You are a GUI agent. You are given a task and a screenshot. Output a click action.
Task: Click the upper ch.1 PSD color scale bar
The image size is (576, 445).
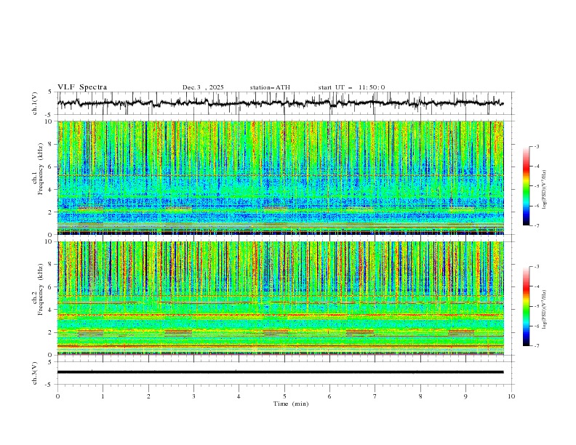(x=526, y=186)
